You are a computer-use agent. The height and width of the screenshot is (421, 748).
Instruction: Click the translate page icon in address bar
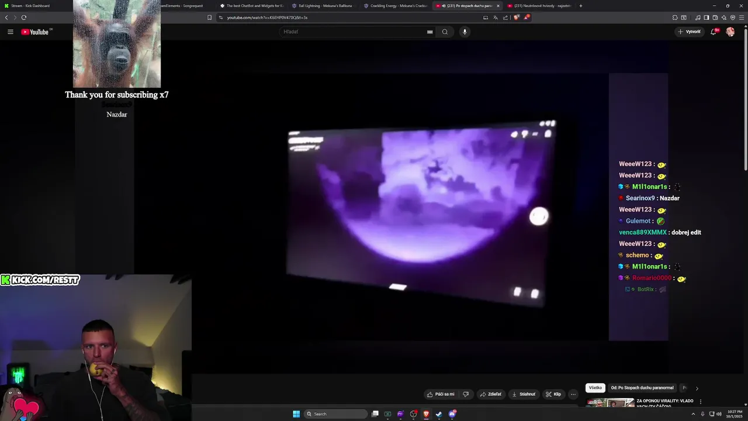(495, 18)
